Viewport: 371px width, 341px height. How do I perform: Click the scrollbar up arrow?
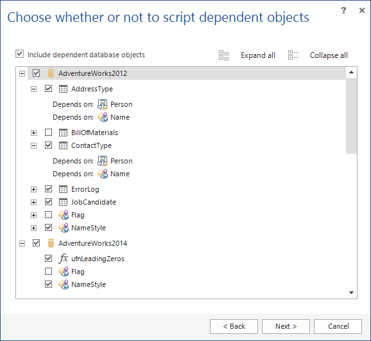click(x=351, y=72)
